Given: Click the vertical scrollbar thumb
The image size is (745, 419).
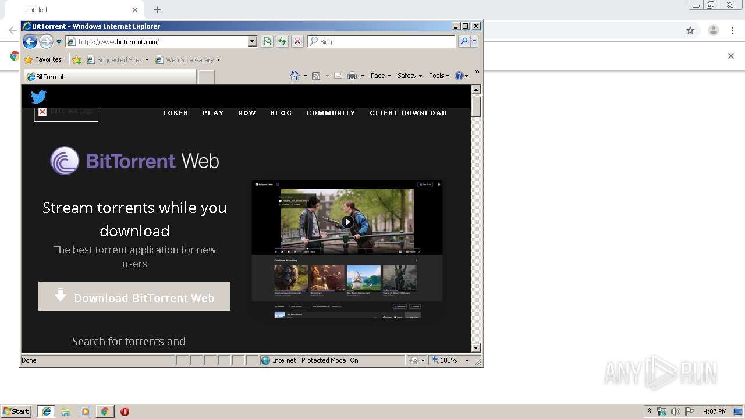Looking at the screenshot, I should (x=476, y=107).
